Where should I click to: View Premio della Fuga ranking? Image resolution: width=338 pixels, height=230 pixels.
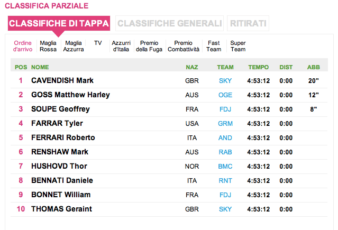click(x=149, y=46)
